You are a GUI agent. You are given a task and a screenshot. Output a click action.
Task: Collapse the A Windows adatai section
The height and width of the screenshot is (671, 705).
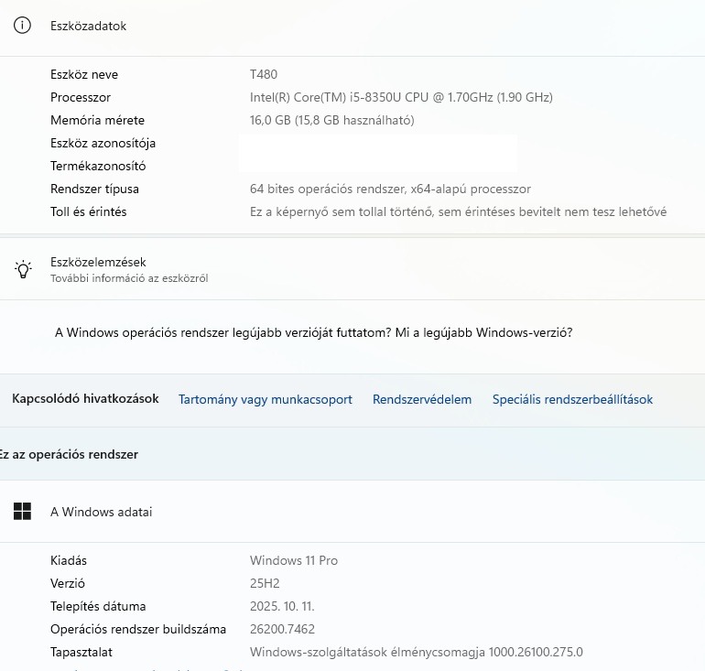(x=101, y=512)
